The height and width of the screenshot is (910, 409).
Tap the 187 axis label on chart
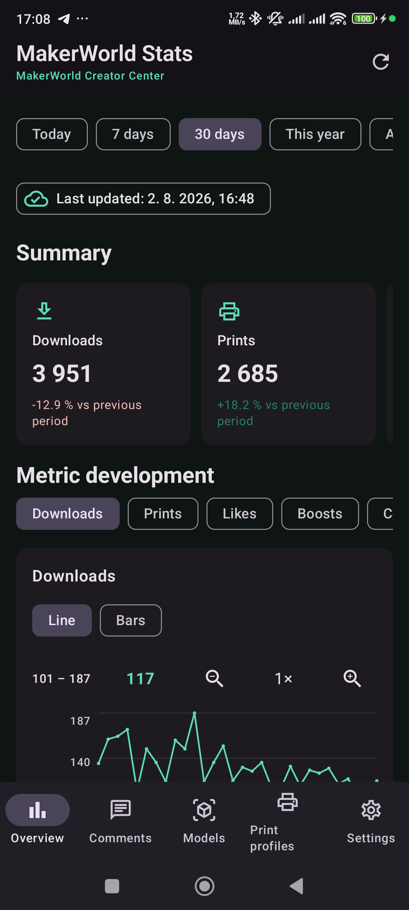[x=80, y=721]
